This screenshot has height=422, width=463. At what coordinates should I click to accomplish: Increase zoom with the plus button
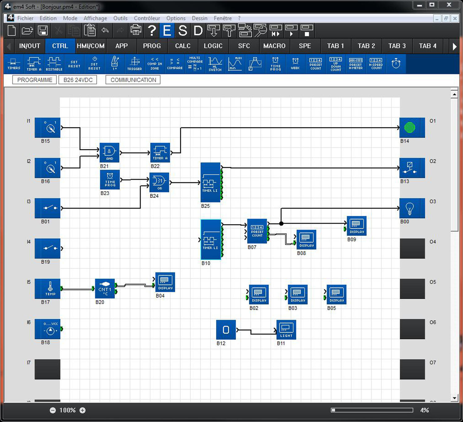[82, 410]
